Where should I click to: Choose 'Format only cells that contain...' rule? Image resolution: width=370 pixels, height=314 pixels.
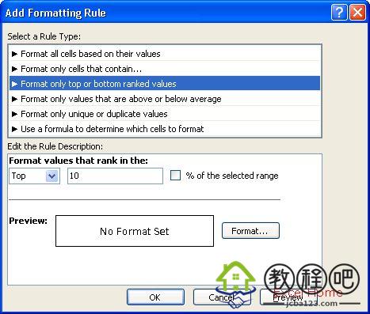(x=165, y=69)
